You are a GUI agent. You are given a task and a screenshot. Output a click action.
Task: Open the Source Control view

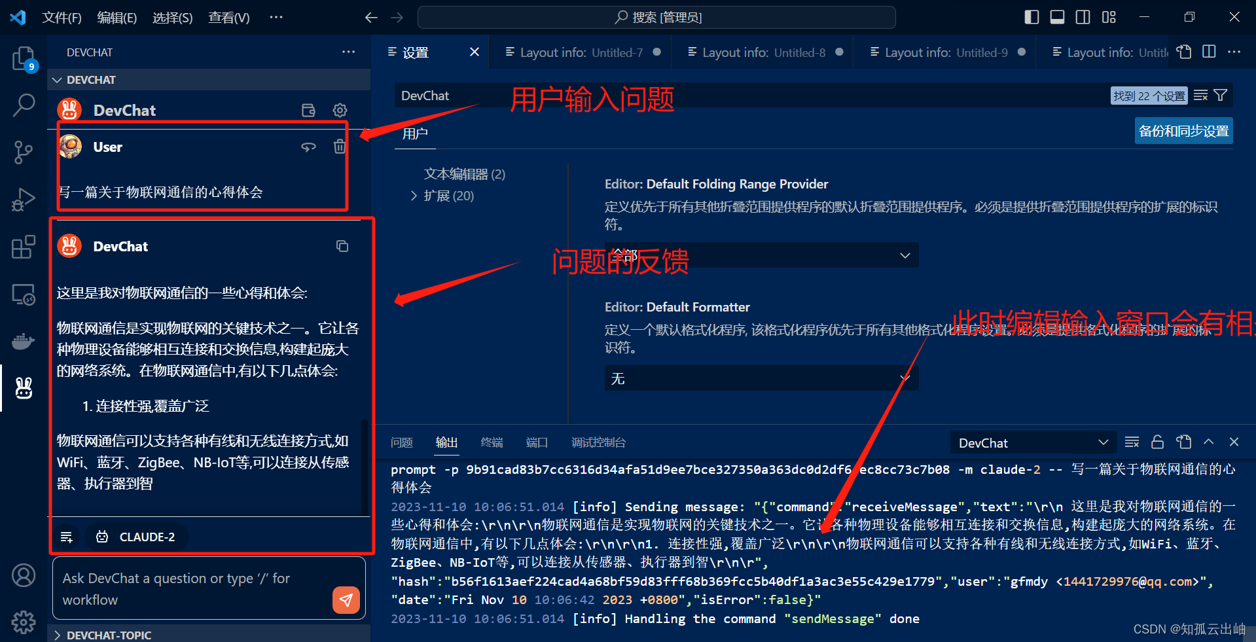[24, 152]
